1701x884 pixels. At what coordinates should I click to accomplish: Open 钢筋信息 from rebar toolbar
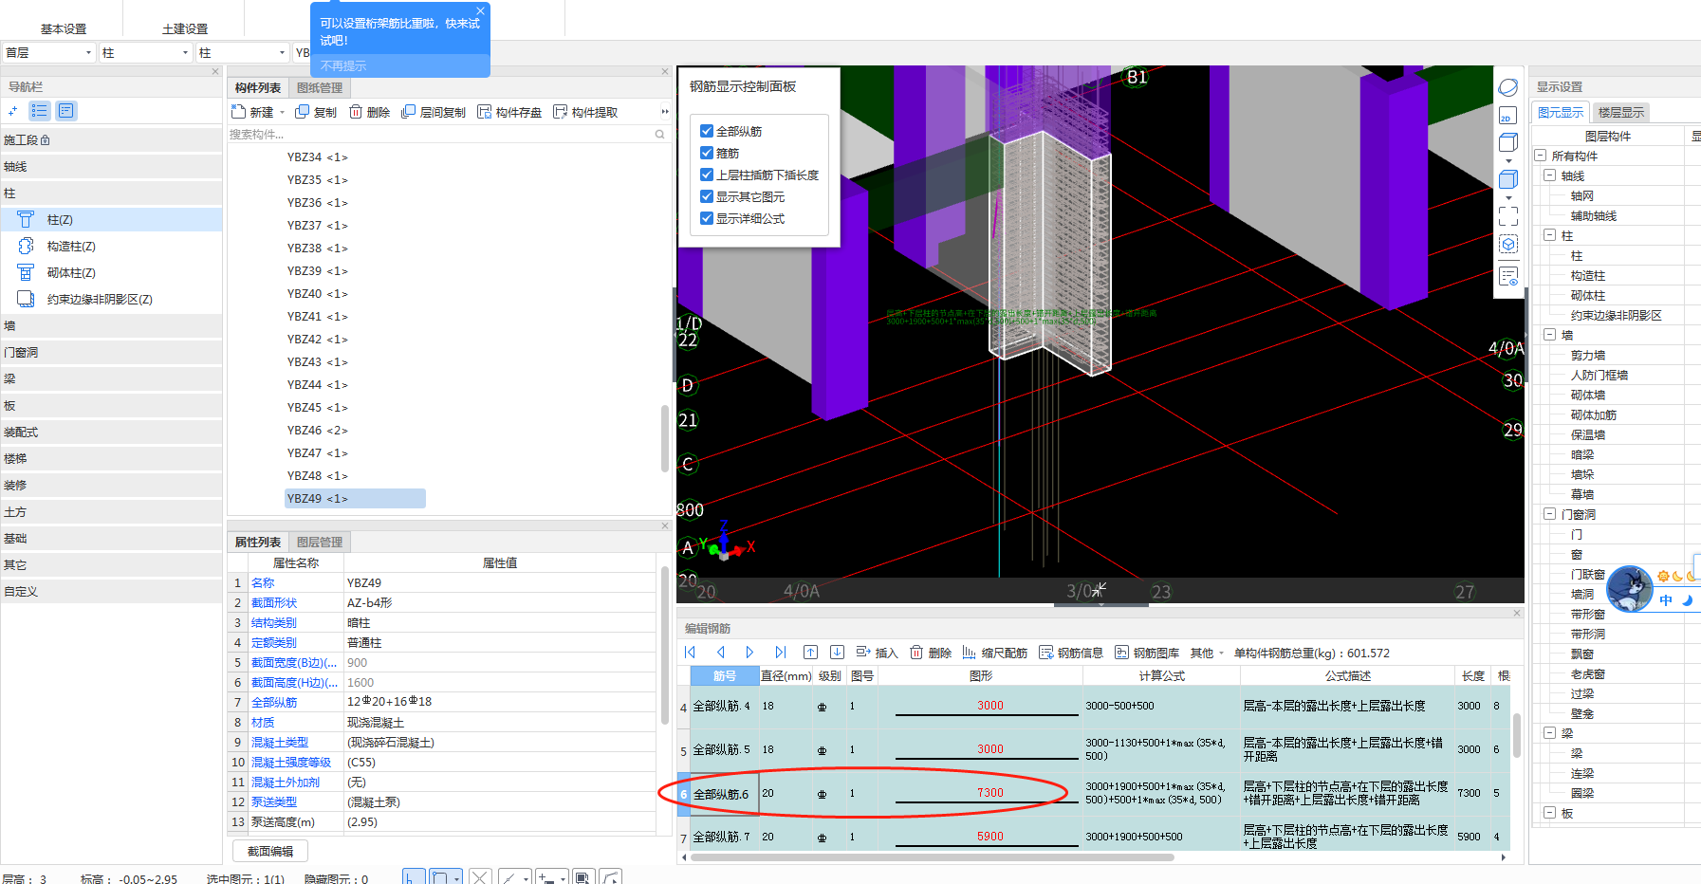(1070, 653)
